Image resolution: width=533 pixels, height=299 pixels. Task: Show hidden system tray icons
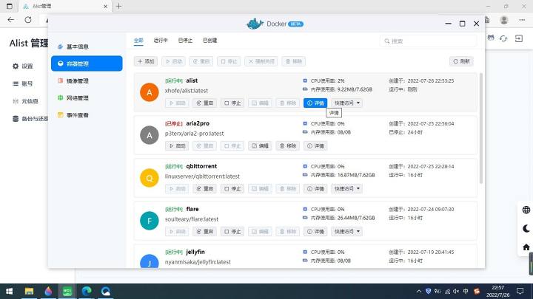click(x=419, y=291)
